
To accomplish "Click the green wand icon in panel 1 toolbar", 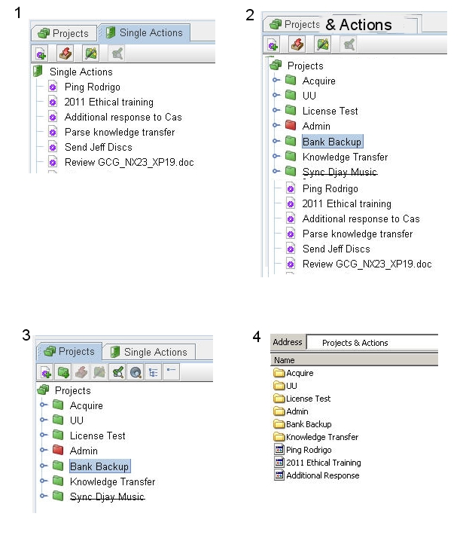I will (91, 53).
